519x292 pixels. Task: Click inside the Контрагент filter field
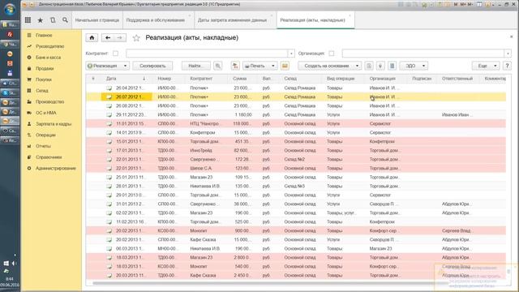pos(207,54)
